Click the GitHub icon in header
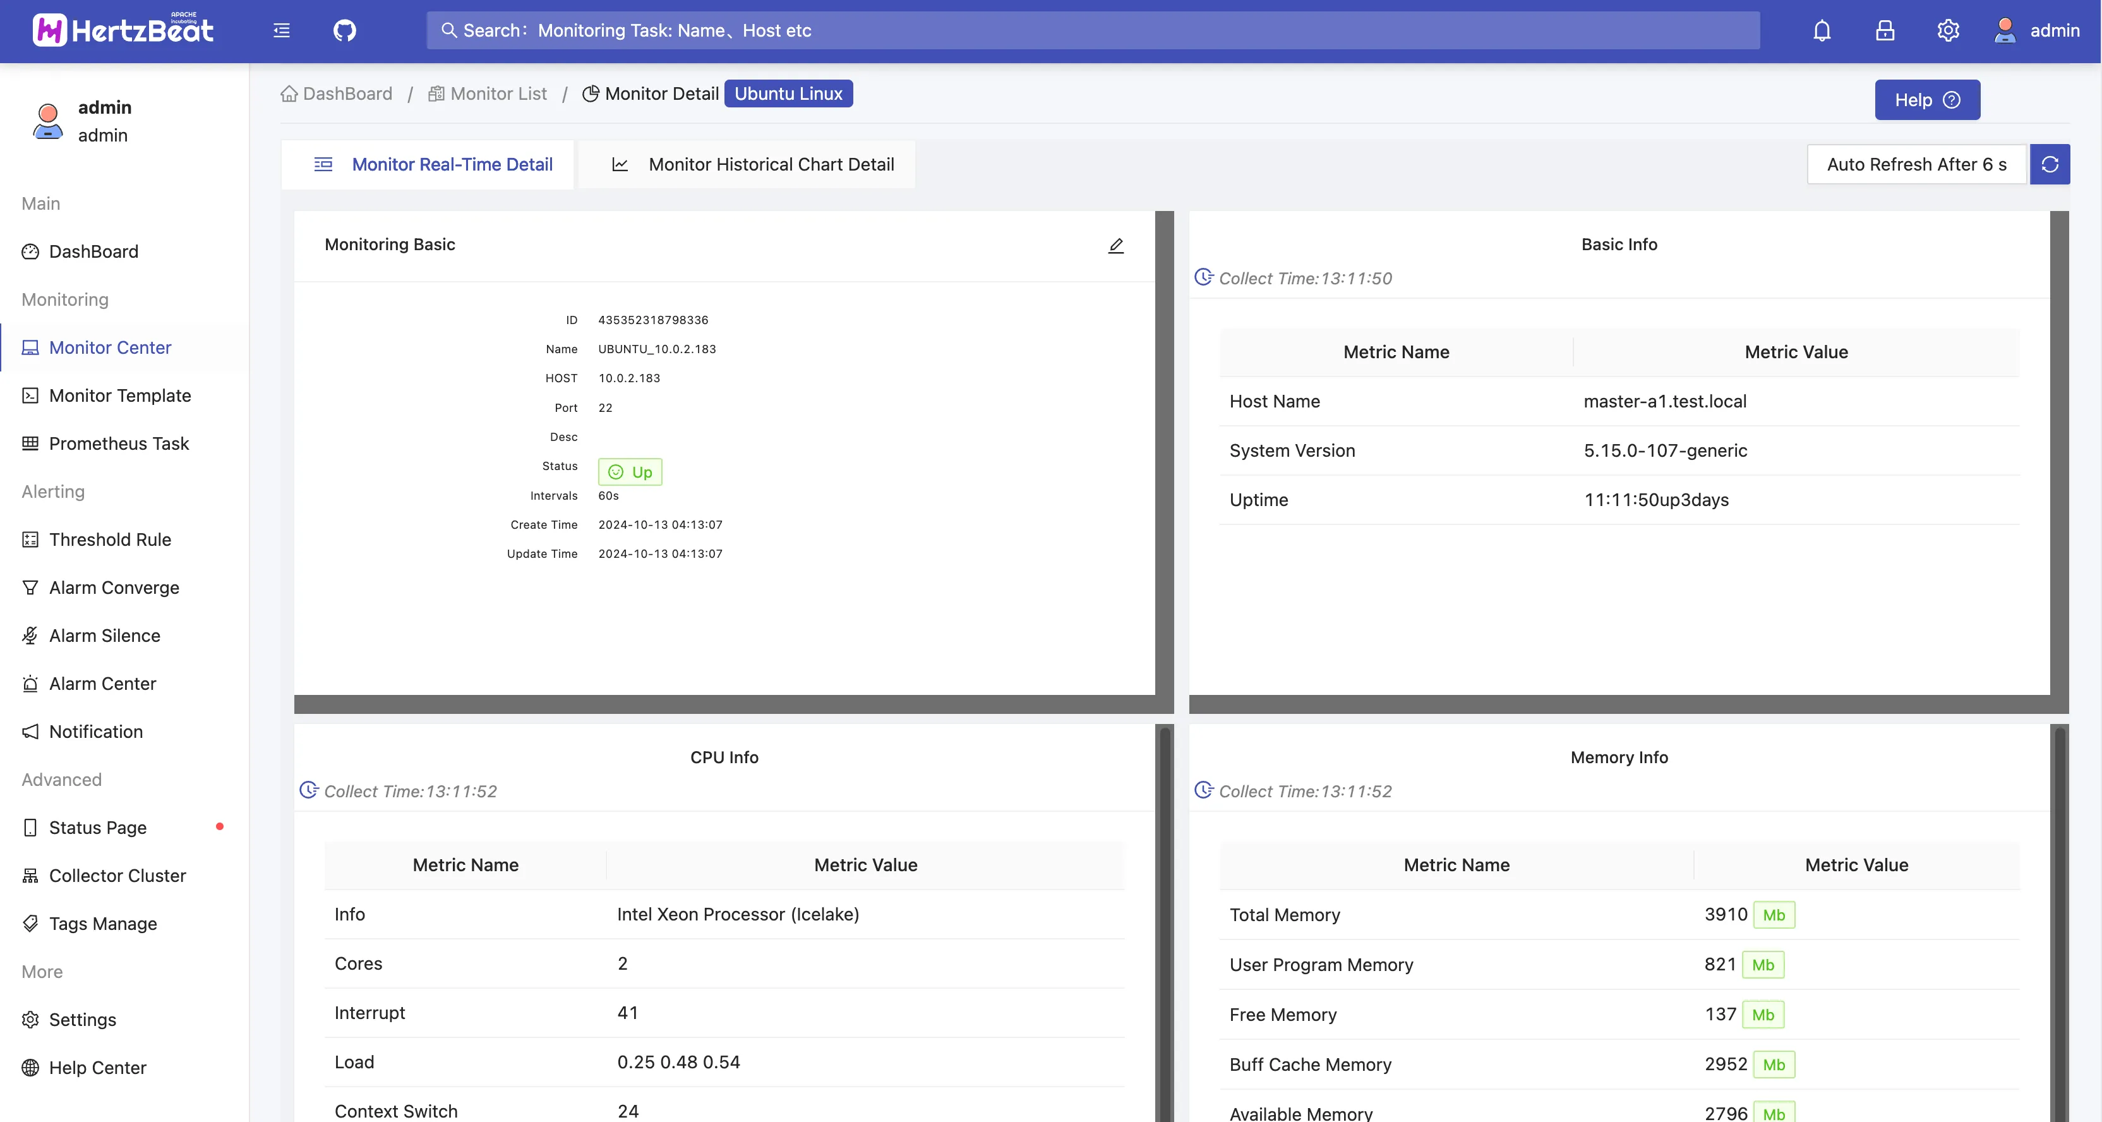This screenshot has width=2102, height=1122. pos(344,30)
